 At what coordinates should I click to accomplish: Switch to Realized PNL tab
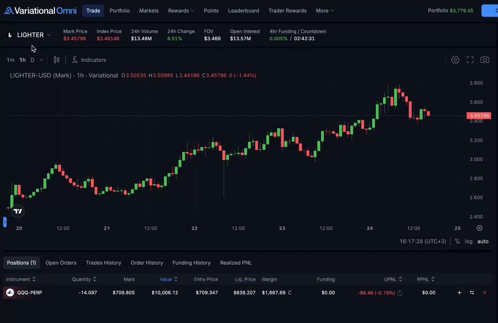(x=236, y=263)
